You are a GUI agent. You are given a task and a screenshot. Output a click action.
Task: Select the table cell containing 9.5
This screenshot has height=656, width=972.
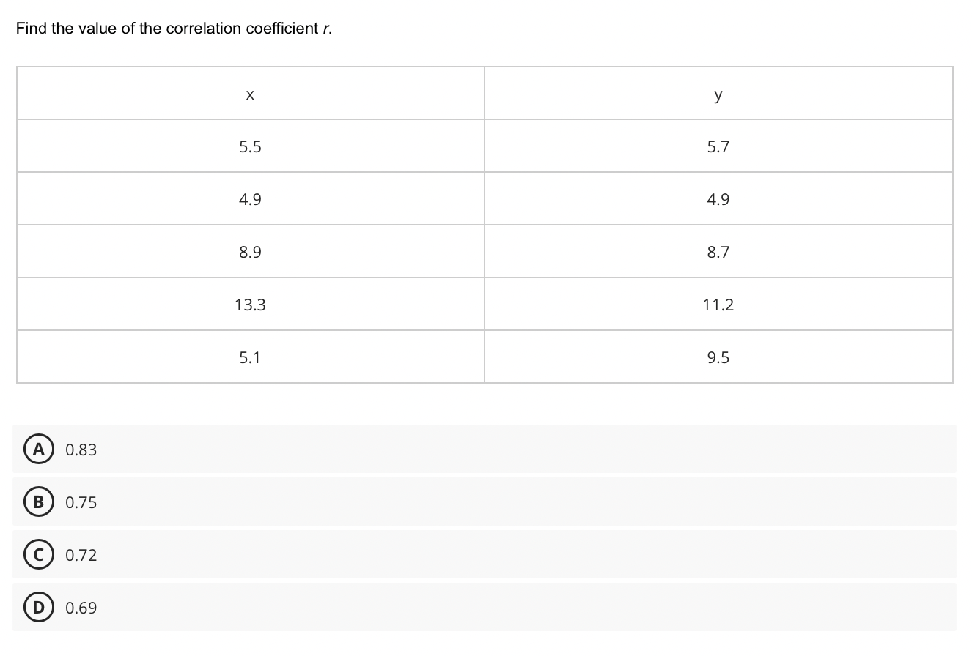pyautogui.click(x=718, y=357)
